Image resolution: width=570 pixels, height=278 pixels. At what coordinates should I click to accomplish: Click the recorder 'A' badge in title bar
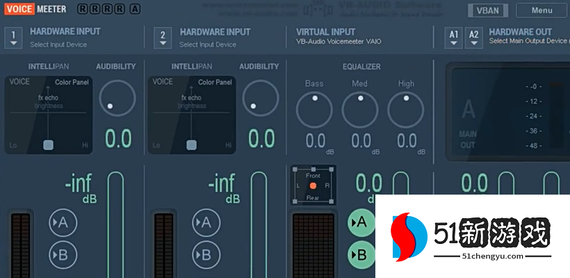click(x=134, y=9)
